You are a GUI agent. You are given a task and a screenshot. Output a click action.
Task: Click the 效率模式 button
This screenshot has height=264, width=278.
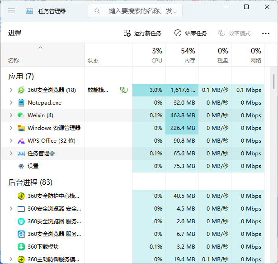point(234,33)
